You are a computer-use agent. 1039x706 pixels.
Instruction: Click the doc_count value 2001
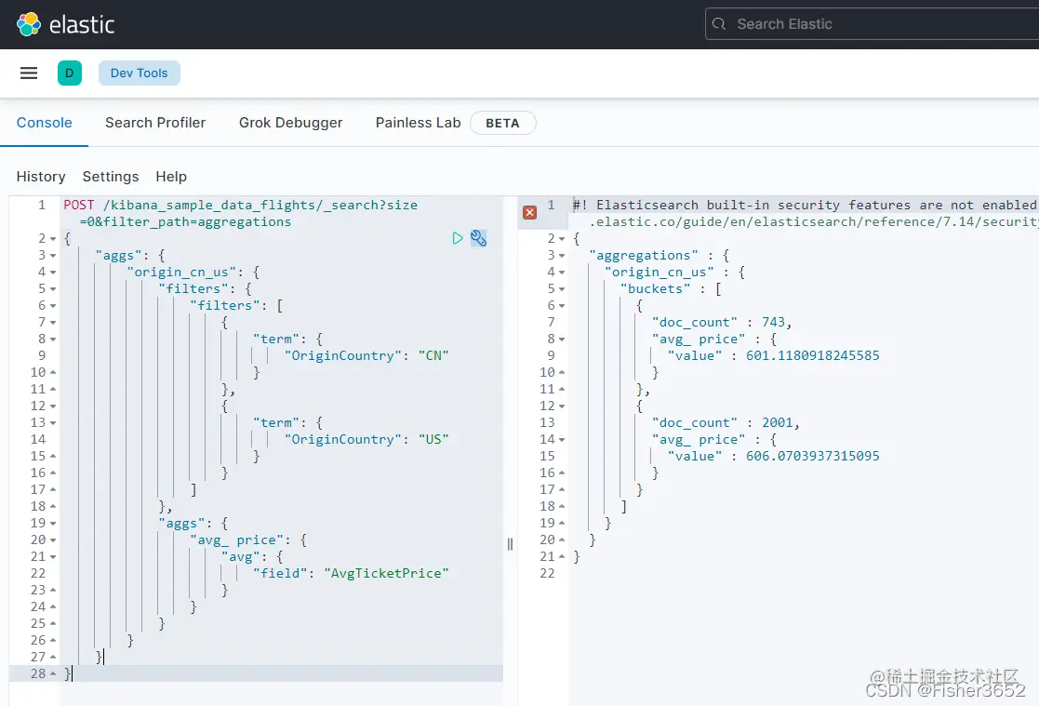click(x=778, y=422)
